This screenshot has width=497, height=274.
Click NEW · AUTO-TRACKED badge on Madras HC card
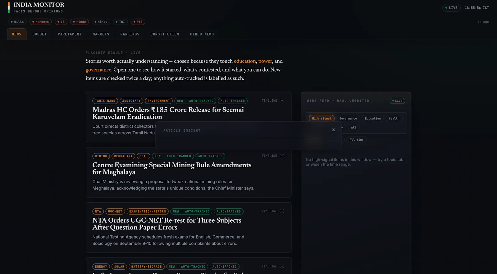pos(195,101)
